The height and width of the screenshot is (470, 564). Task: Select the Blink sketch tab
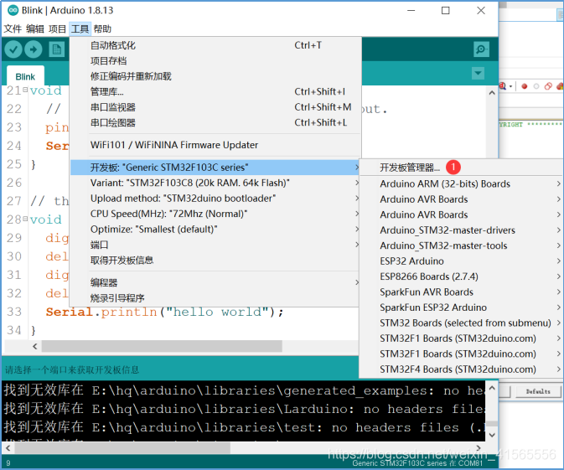[x=25, y=76]
